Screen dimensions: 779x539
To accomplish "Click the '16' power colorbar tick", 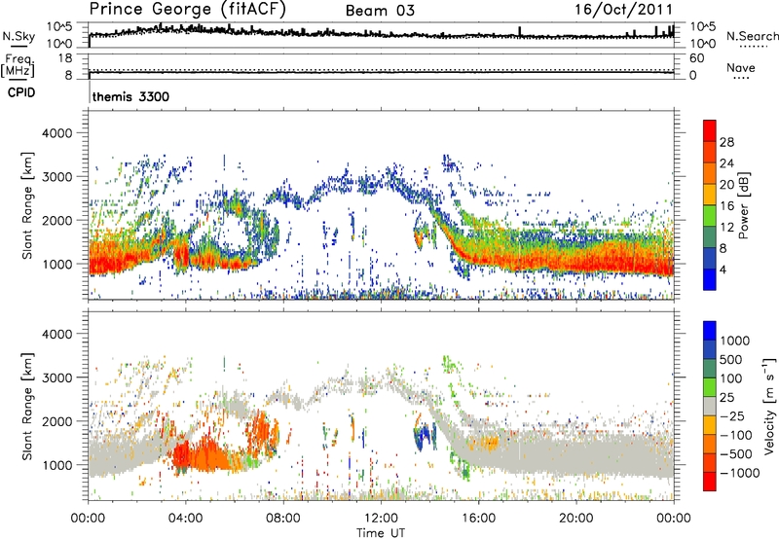I will pyautogui.click(x=726, y=206).
